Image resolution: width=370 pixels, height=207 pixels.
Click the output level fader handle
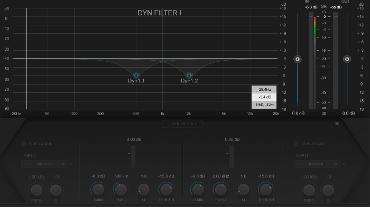click(347, 59)
